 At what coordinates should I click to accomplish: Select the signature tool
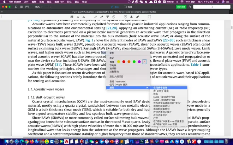[137, 17]
